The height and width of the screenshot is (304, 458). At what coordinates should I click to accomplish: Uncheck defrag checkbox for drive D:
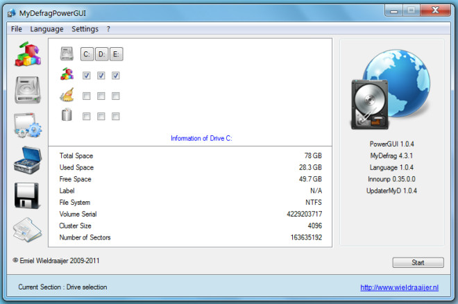click(101, 76)
